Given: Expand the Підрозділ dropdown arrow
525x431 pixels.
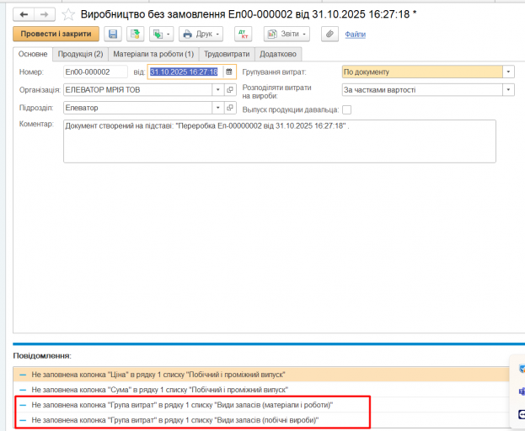Looking at the screenshot, I should point(218,108).
